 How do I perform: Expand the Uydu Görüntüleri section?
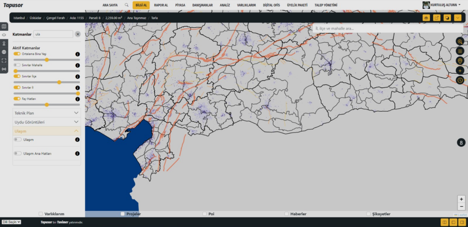47,122
